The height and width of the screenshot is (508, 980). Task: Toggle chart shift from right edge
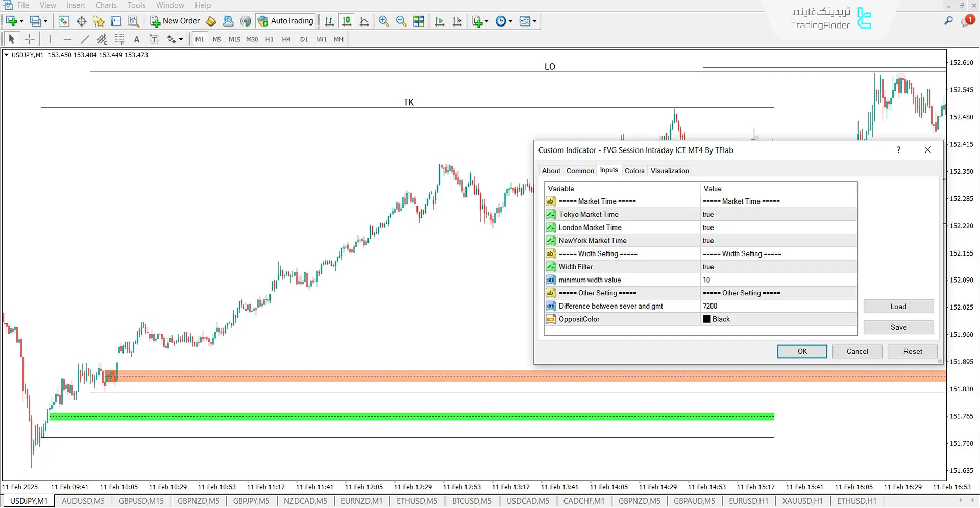click(457, 21)
